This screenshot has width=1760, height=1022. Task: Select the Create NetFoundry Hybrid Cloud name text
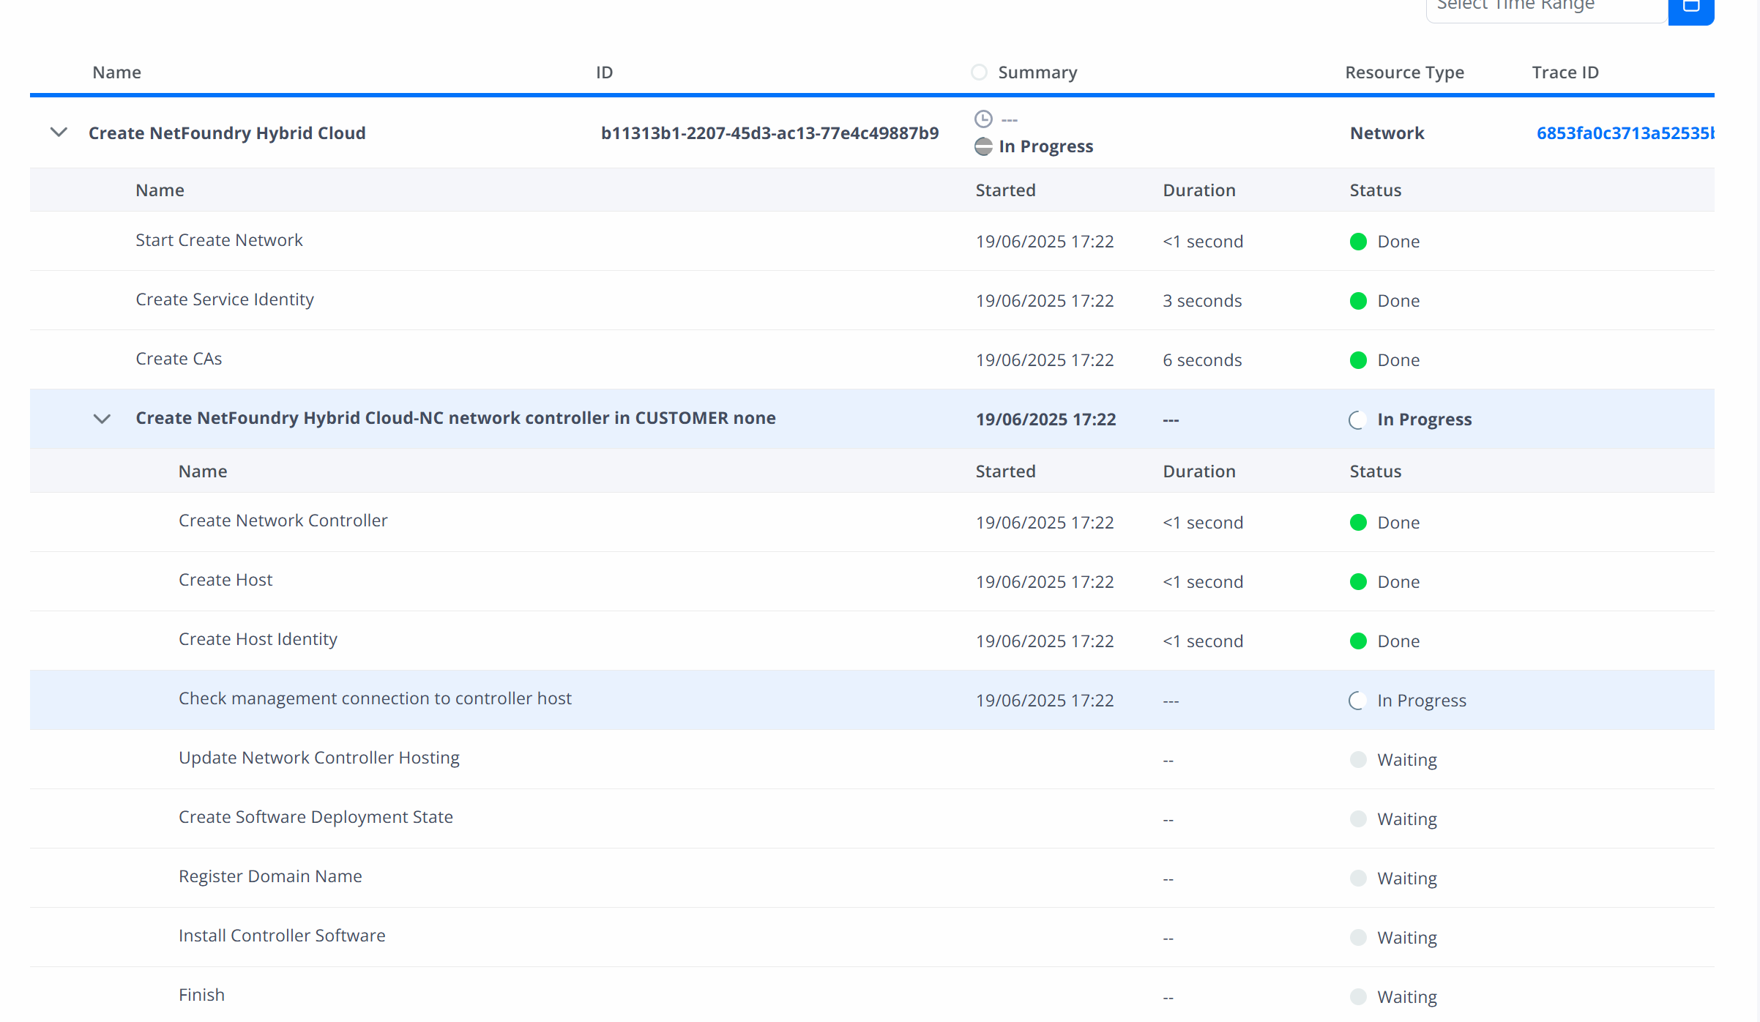227,133
